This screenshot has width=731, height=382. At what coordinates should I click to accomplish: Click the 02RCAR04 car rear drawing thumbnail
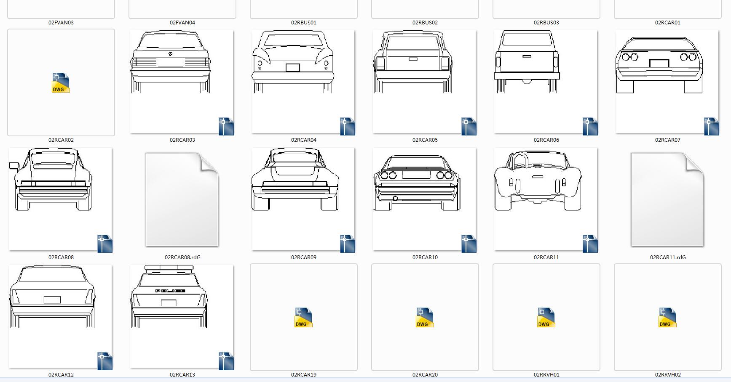(303, 82)
